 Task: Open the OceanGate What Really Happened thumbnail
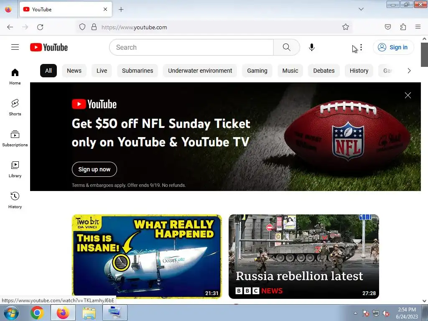click(x=147, y=256)
